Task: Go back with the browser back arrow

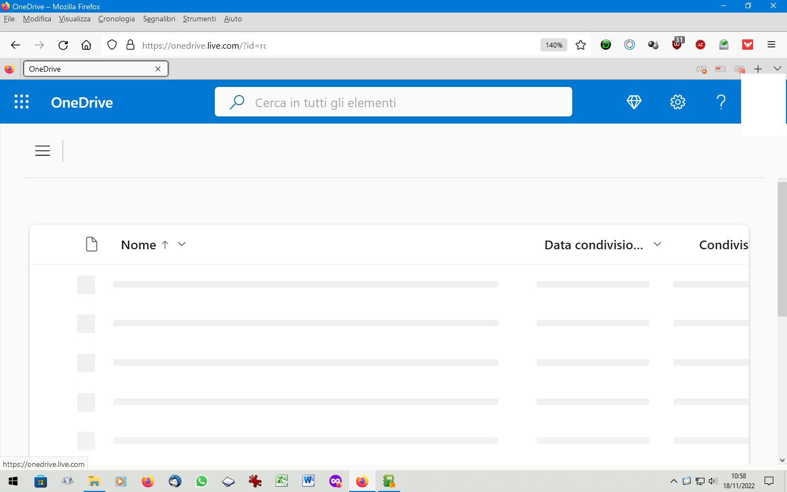Action: click(15, 45)
